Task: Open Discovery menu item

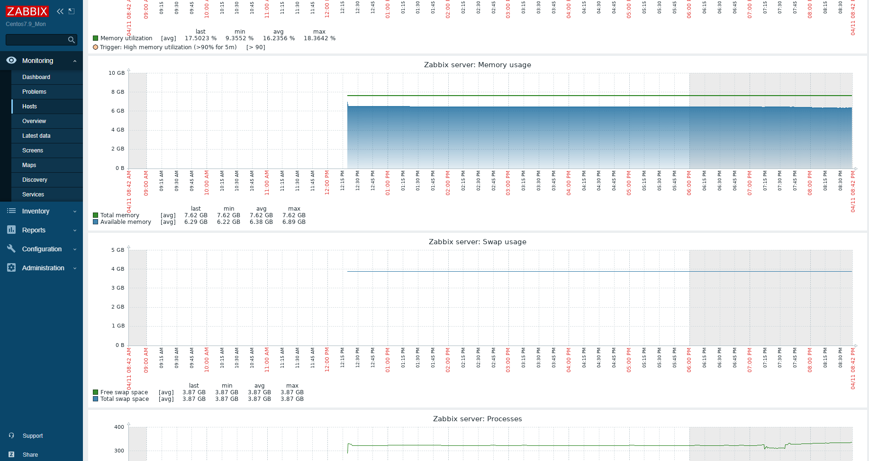Action: 35,180
